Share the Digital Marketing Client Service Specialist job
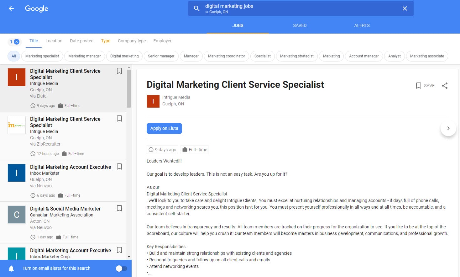The height and width of the screenshot is (277, 460). (445, 85)
